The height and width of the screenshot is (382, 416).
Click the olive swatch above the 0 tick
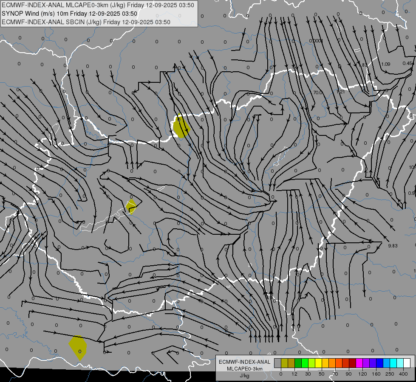[284, 363]
